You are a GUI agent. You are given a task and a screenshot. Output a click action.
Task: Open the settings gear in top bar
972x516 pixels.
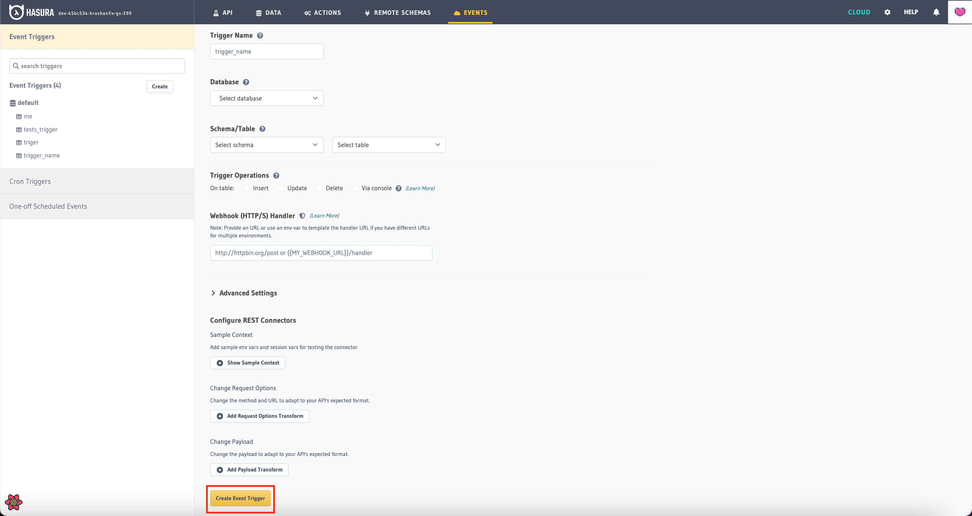888,12
